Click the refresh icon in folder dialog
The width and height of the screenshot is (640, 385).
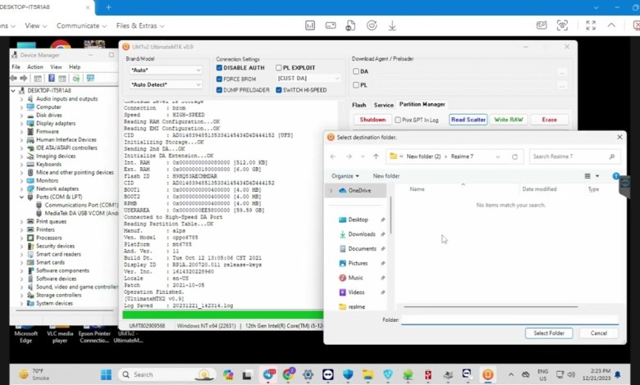[514, 156]
